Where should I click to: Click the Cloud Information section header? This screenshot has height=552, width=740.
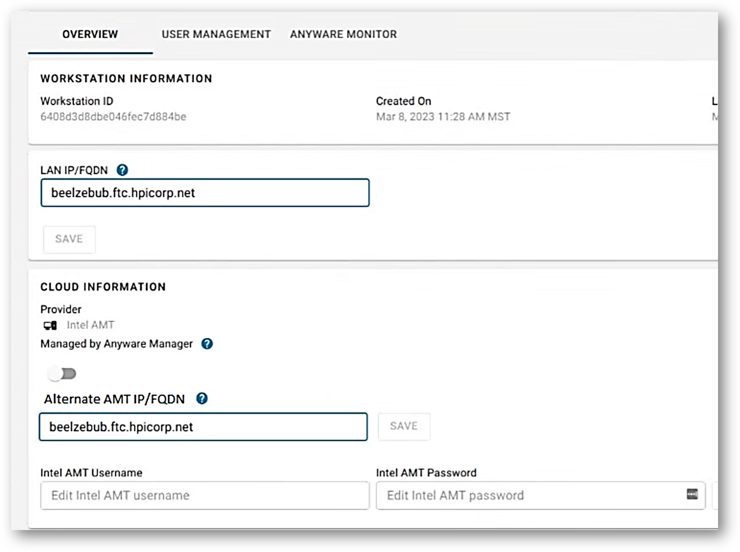click(x=103, y=287)
